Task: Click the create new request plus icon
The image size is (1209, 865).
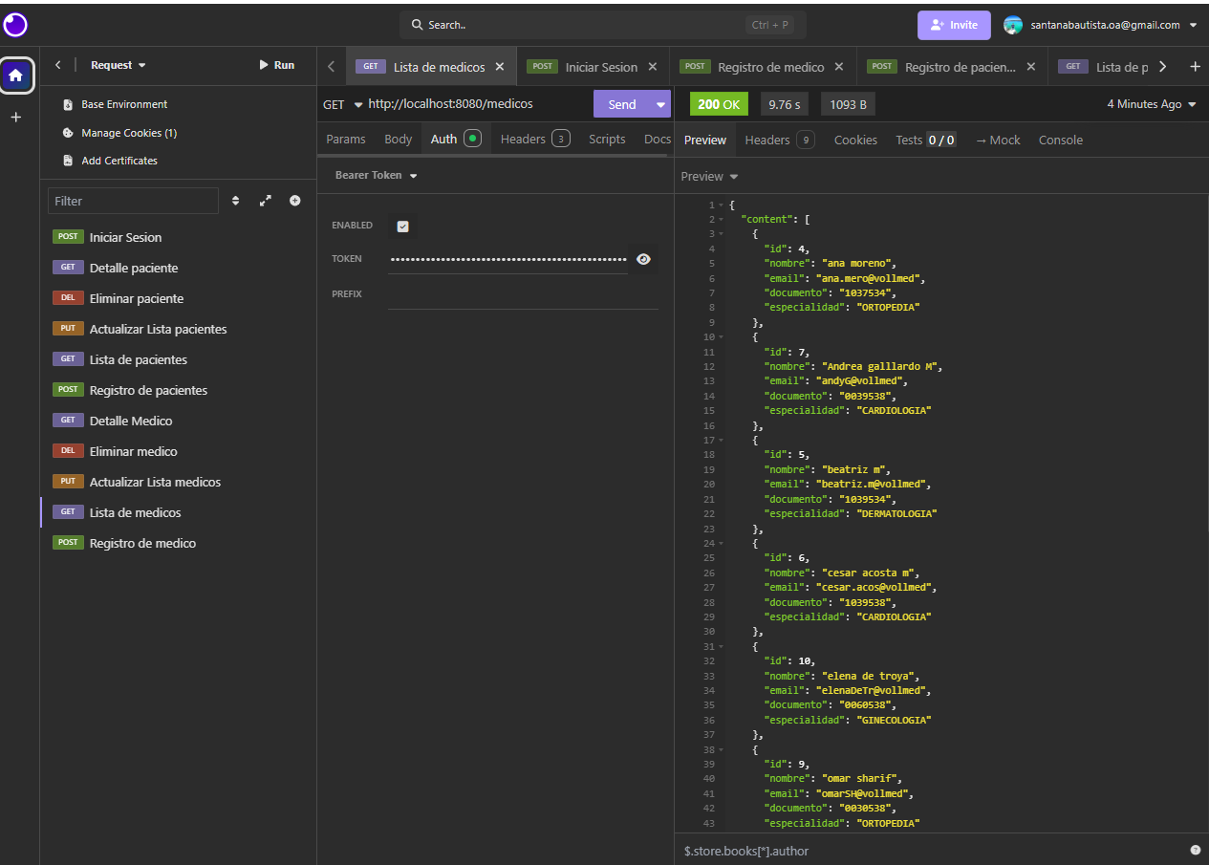Action: [295, 201]
